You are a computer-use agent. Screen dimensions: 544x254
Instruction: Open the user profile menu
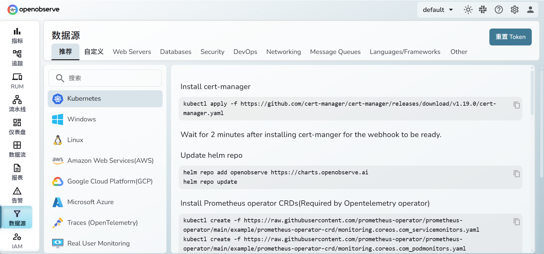[x=530, y=10]
